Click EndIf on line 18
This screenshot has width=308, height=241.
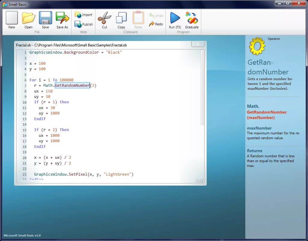[40, 147]
